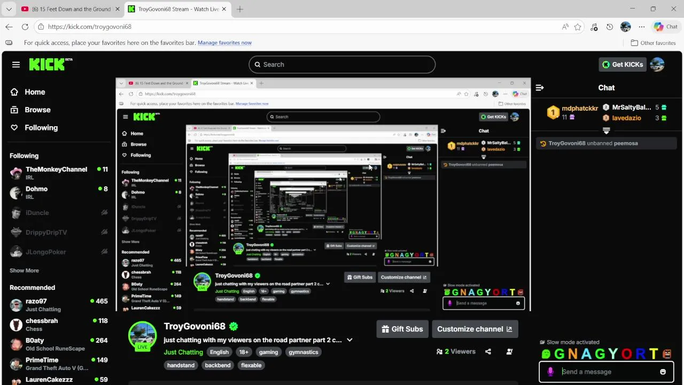Open the favorites bar icon at left
The height and width of the screenshot is (385, 684).
tap(9, 43)
